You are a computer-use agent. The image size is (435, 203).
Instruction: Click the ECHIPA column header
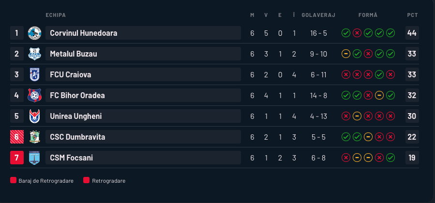pos(56,15)
